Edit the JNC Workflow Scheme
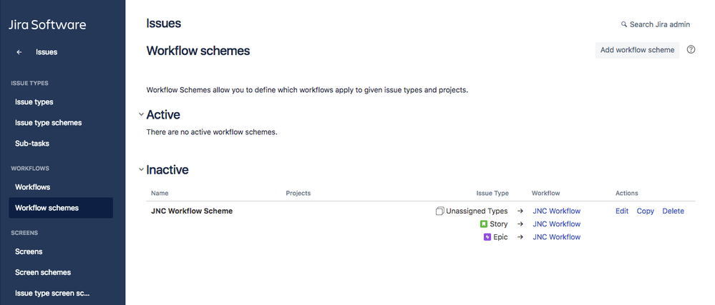Screen dimensions: 715x305 622,211
